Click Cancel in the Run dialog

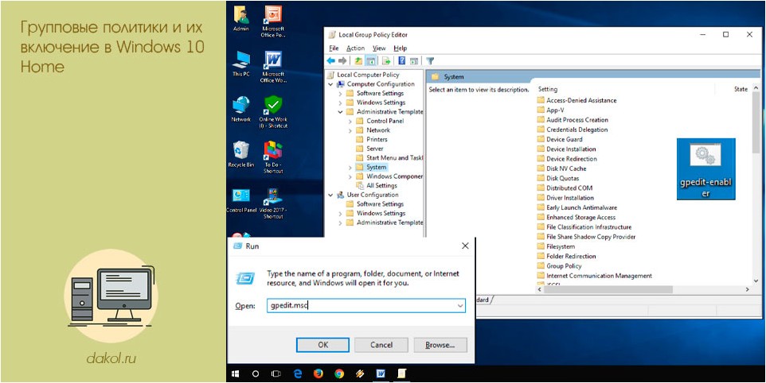[381, 345]
